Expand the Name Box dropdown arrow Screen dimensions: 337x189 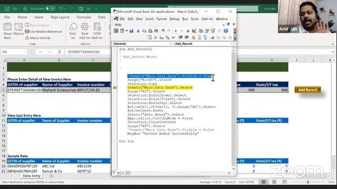[x=25, y=52]
